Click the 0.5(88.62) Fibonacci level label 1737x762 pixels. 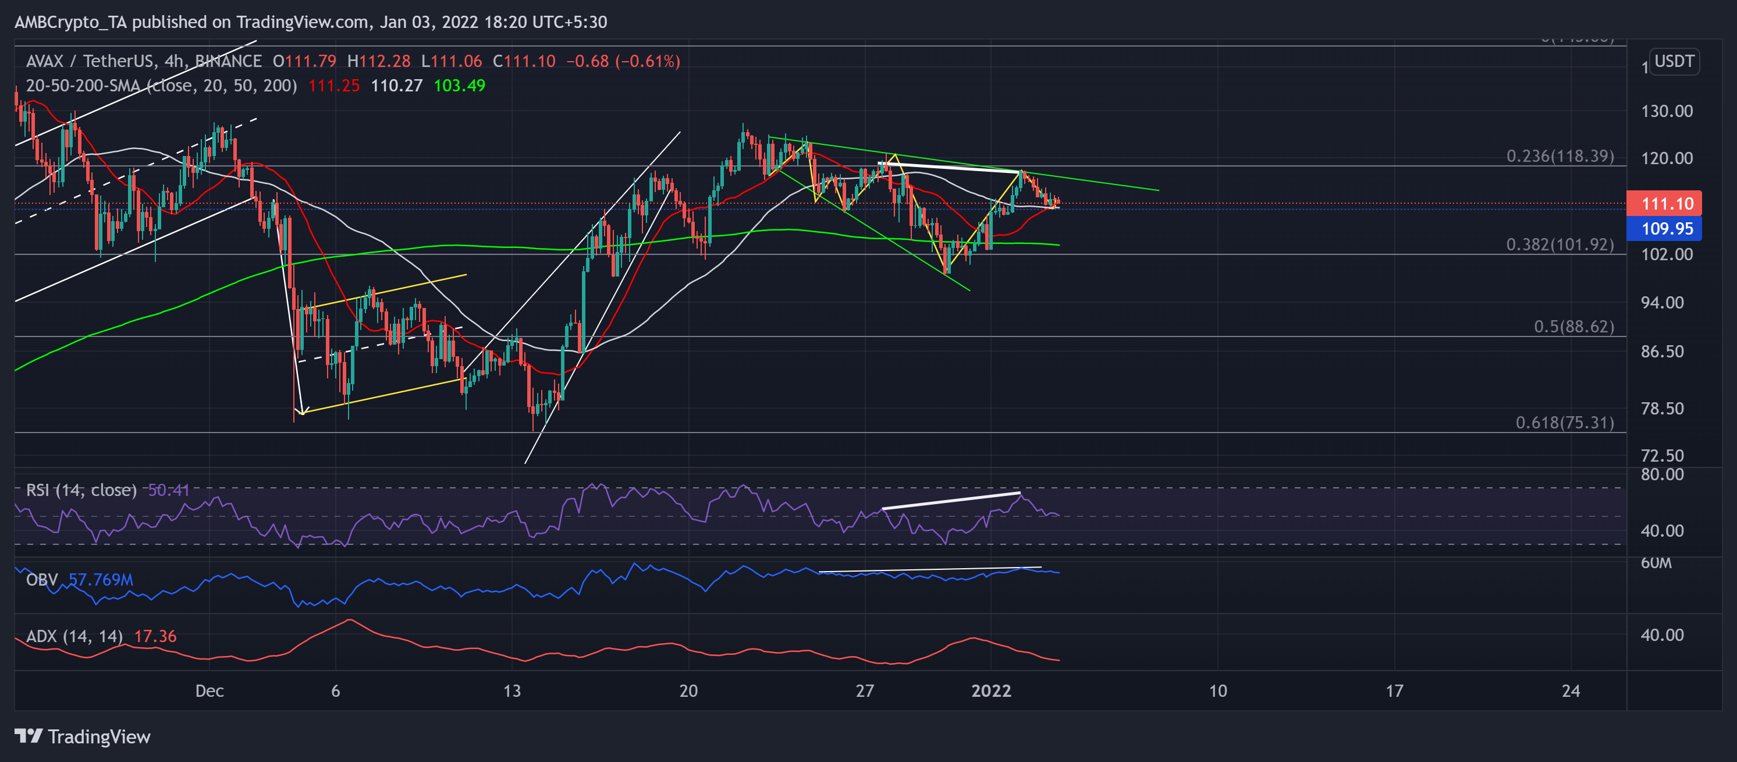pyautogui.click(x=1574, y=327)
